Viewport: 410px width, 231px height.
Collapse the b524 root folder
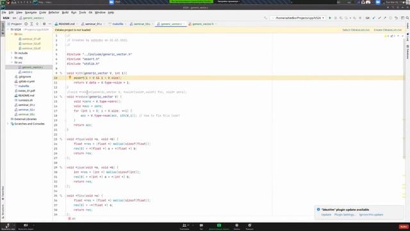point(8,30)
